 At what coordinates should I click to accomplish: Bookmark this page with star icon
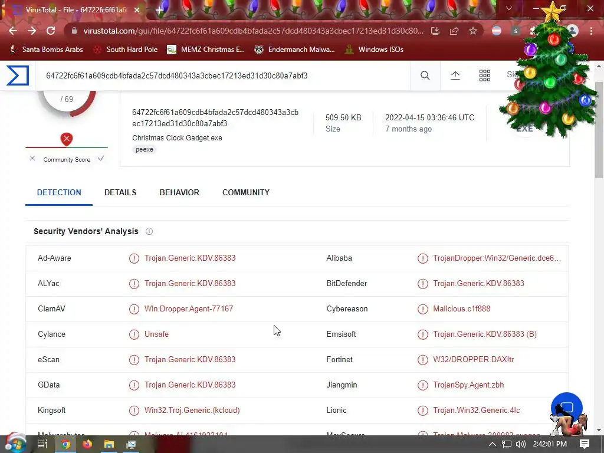473,31
